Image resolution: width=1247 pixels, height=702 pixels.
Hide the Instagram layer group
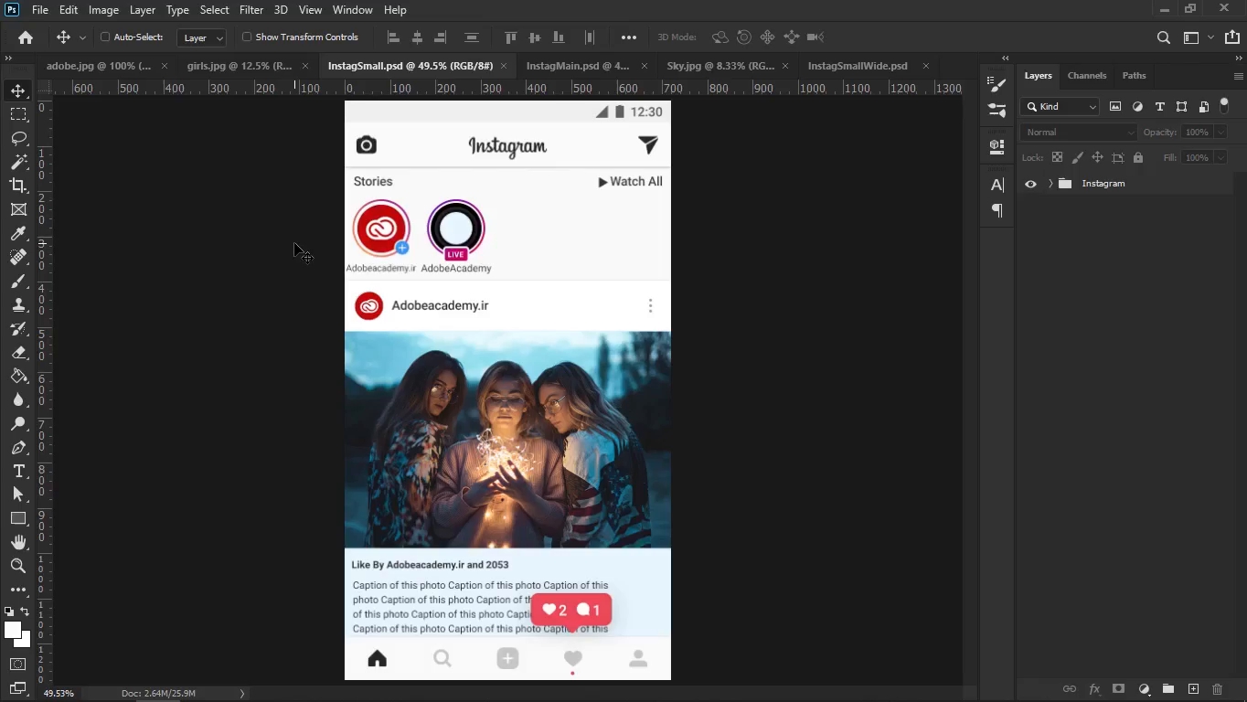coord(1030,184)
